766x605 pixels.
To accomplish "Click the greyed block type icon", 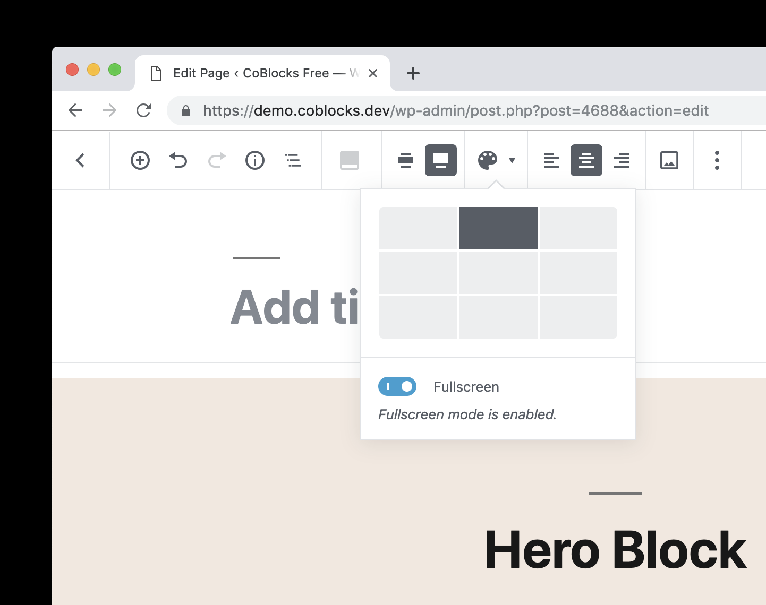I will coord(350,160).
